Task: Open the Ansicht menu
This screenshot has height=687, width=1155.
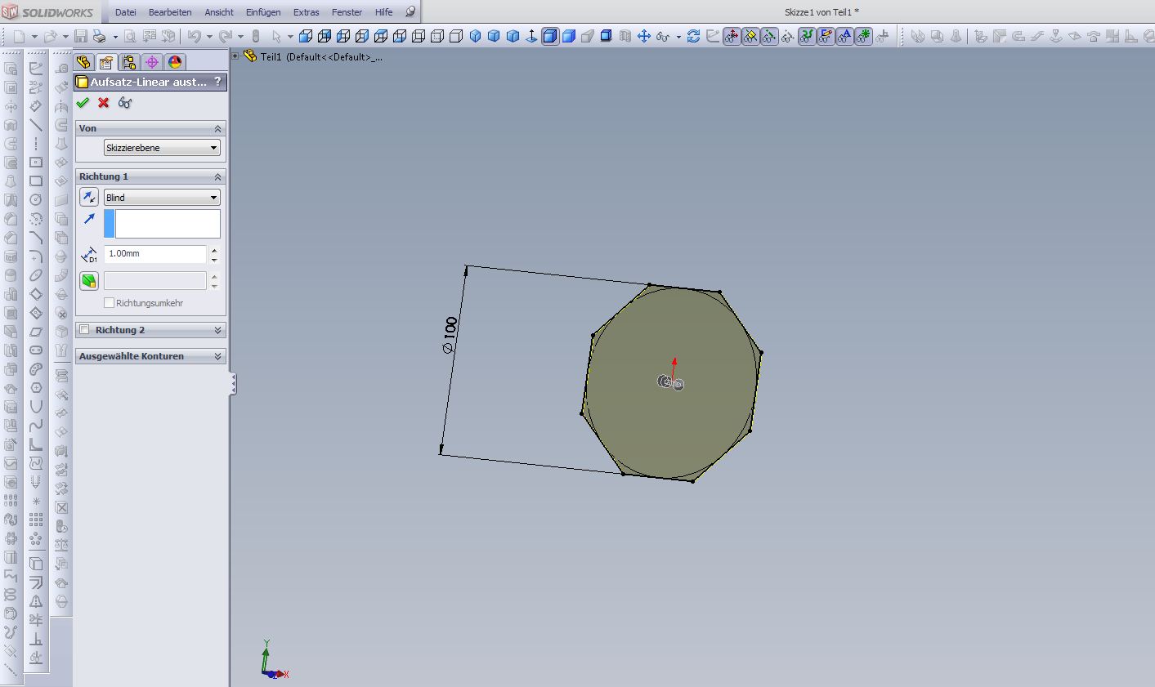Action: tap(219, 12)
